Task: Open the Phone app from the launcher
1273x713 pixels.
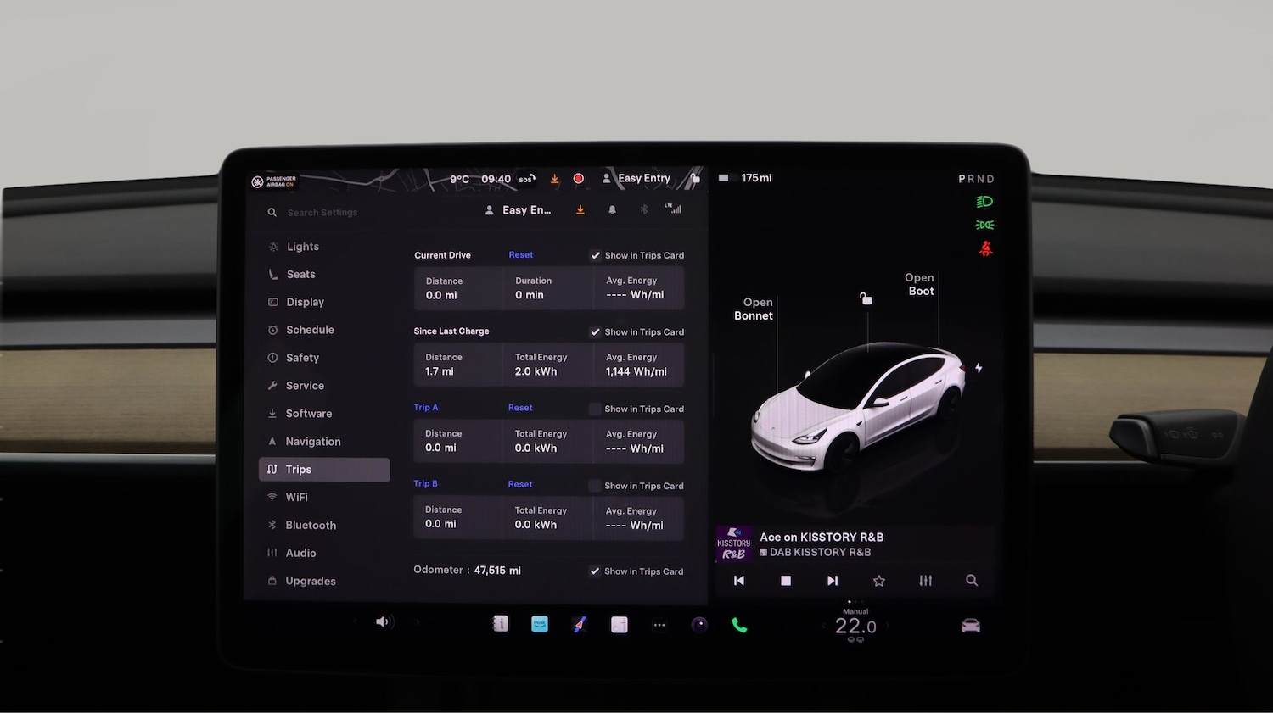Action: 738,624
